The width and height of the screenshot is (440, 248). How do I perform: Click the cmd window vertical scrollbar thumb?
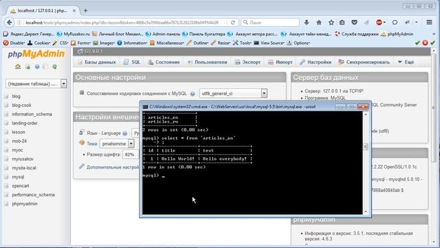click(x=365, y=147)
